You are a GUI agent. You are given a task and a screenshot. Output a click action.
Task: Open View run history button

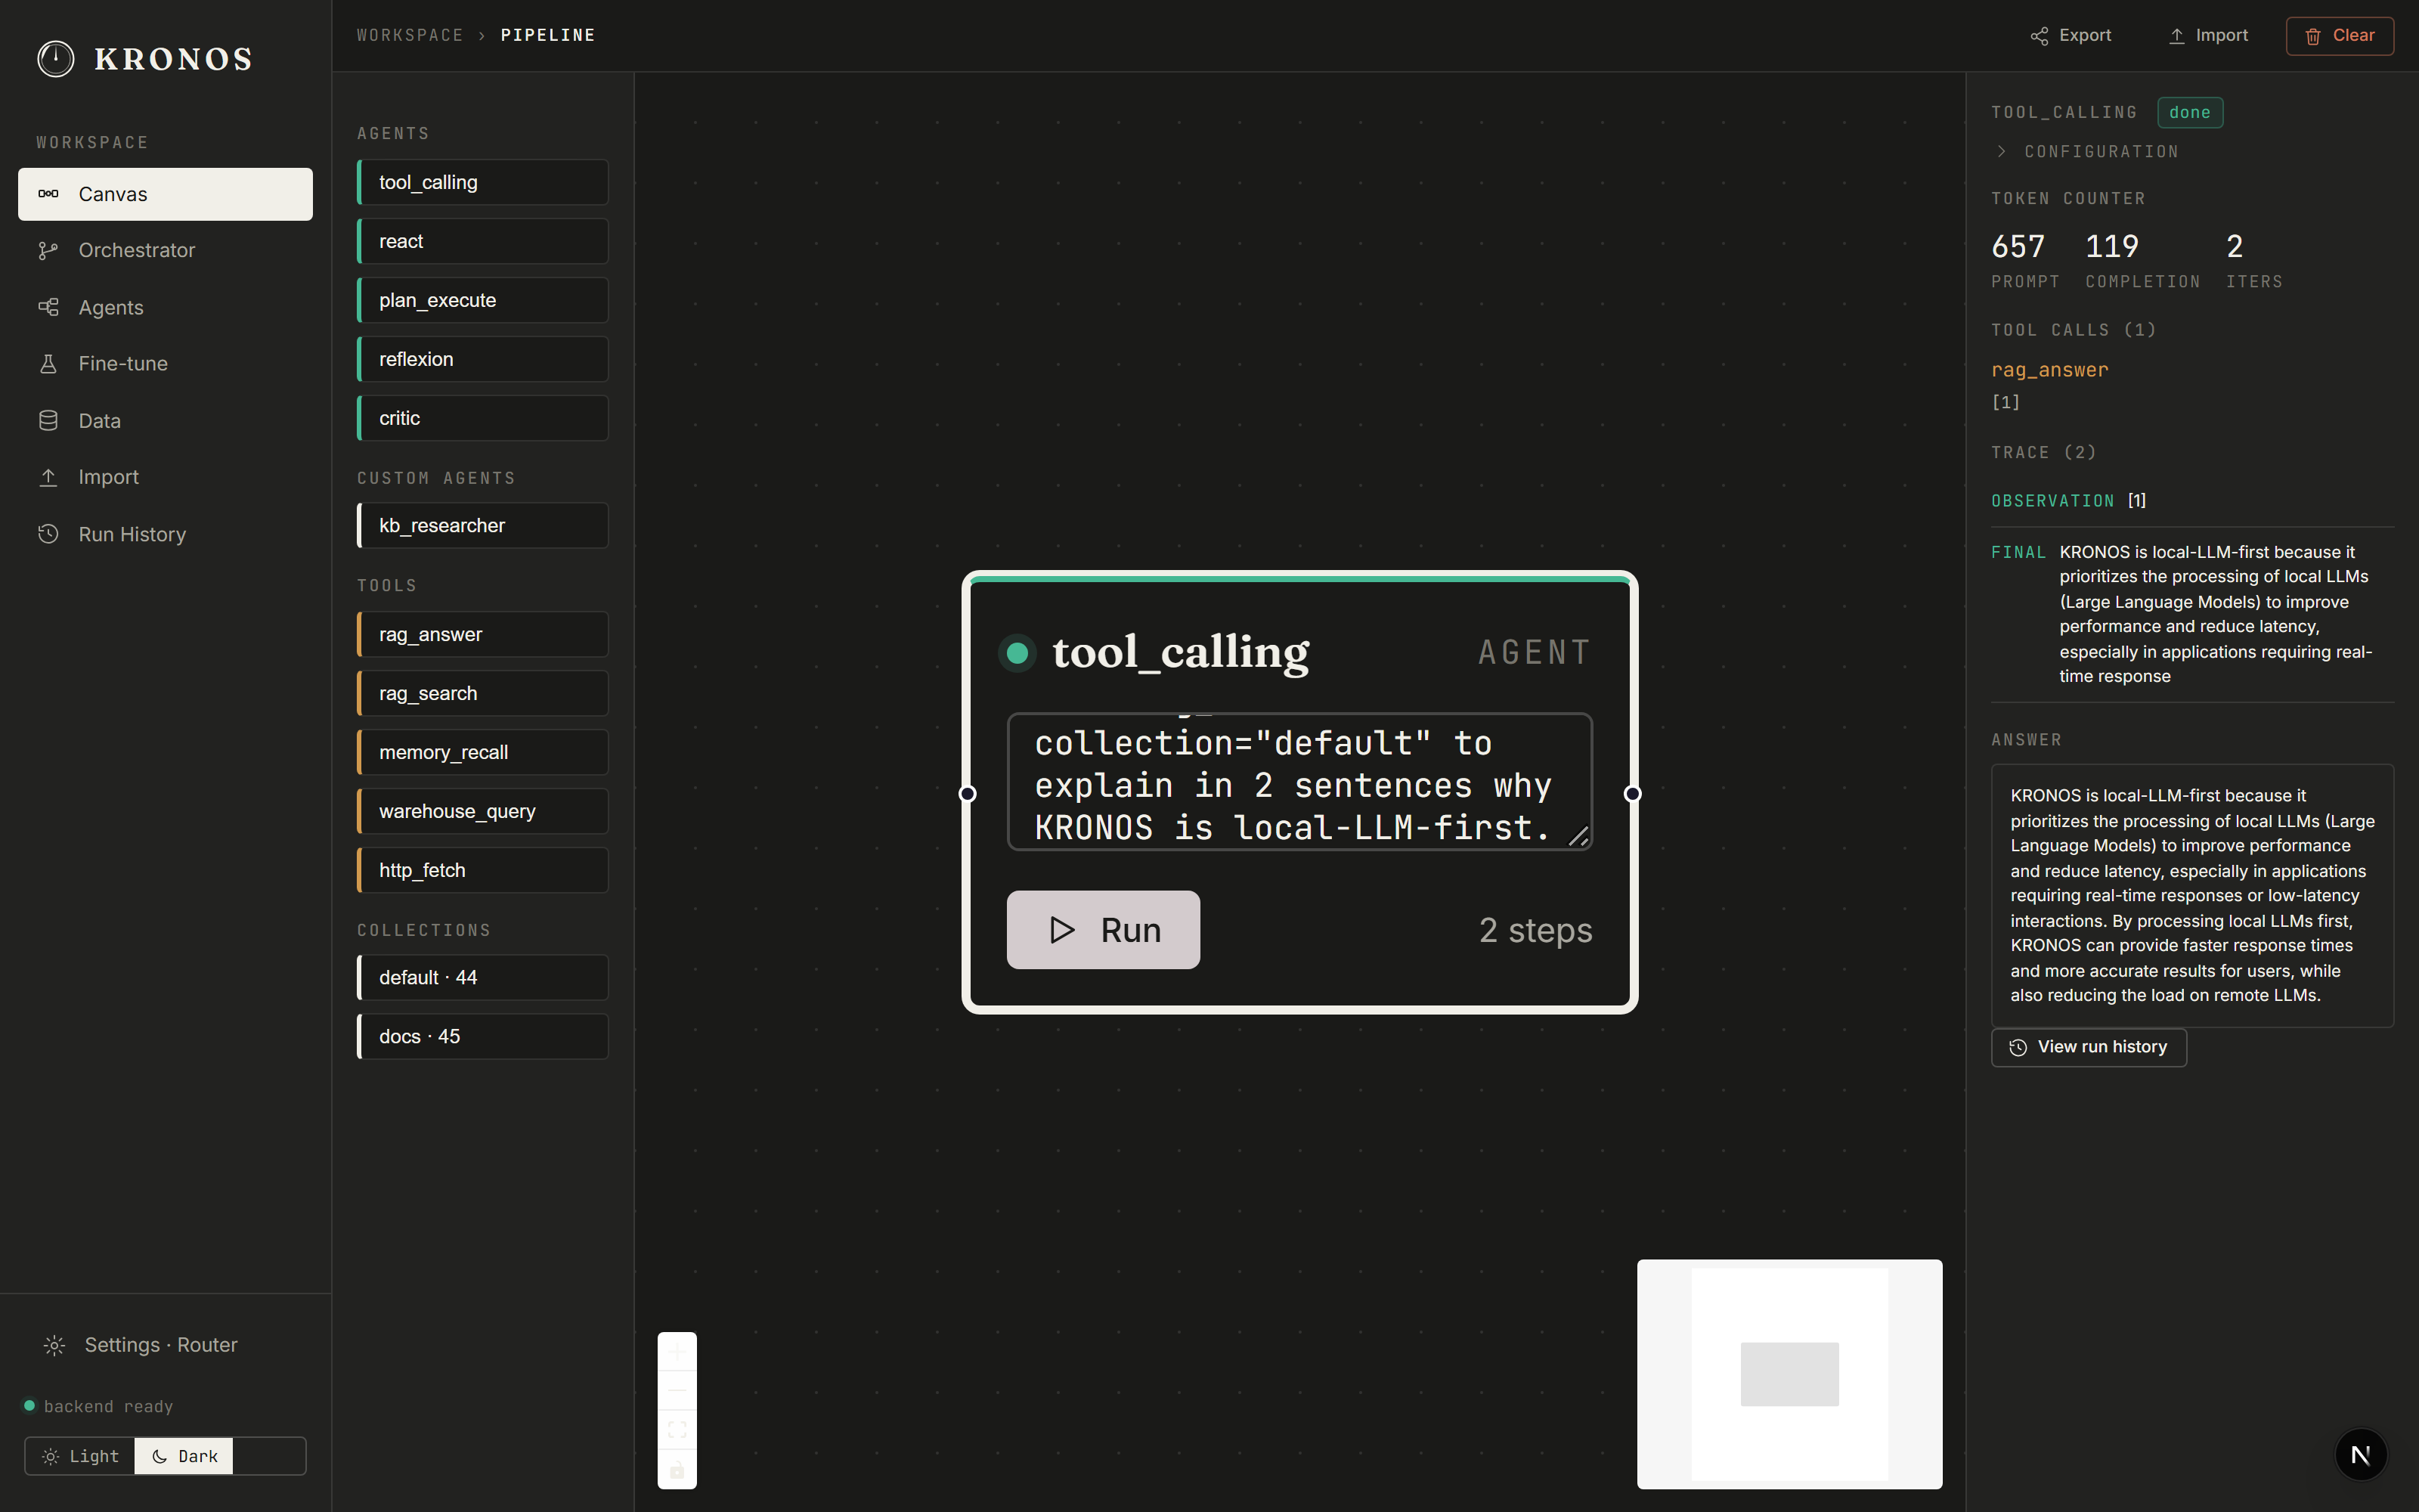click(x=2088, y=1047)
